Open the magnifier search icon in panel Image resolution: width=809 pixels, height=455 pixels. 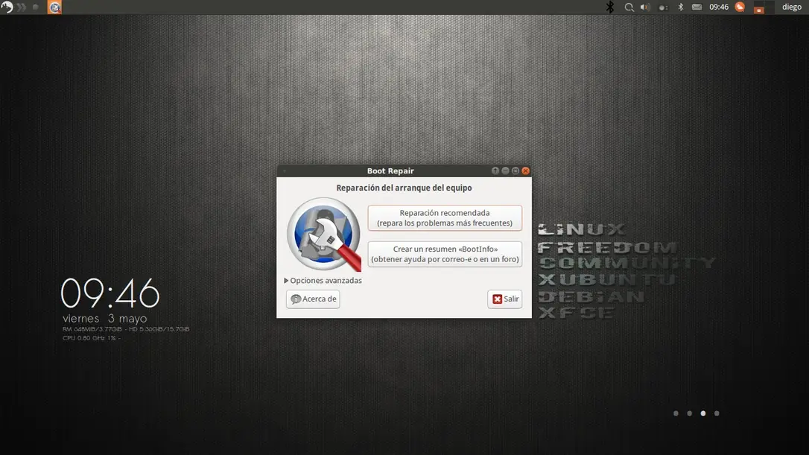(x=629, y=7)
